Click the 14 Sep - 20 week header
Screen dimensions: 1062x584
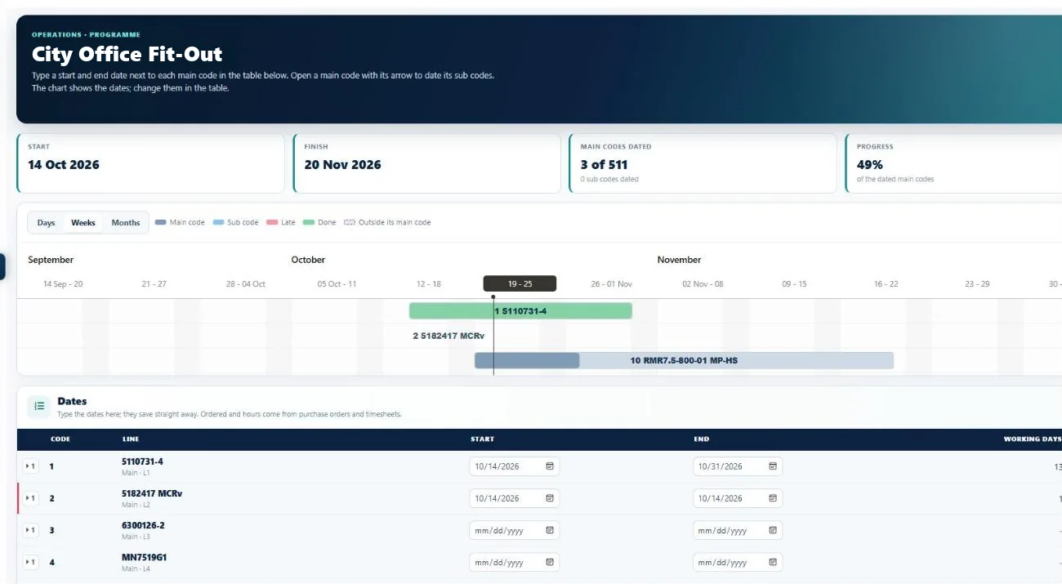[63, 284]
